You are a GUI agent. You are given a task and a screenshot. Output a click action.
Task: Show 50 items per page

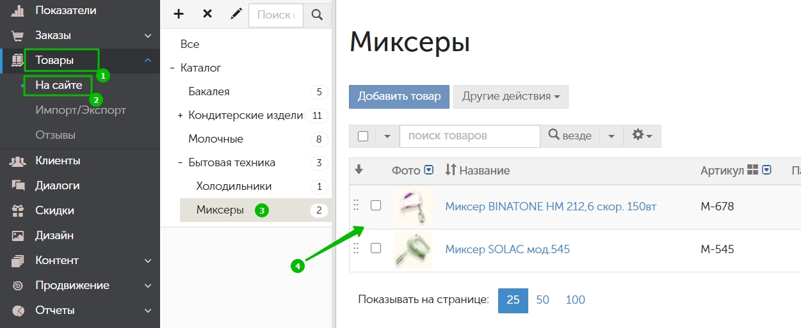542,300
